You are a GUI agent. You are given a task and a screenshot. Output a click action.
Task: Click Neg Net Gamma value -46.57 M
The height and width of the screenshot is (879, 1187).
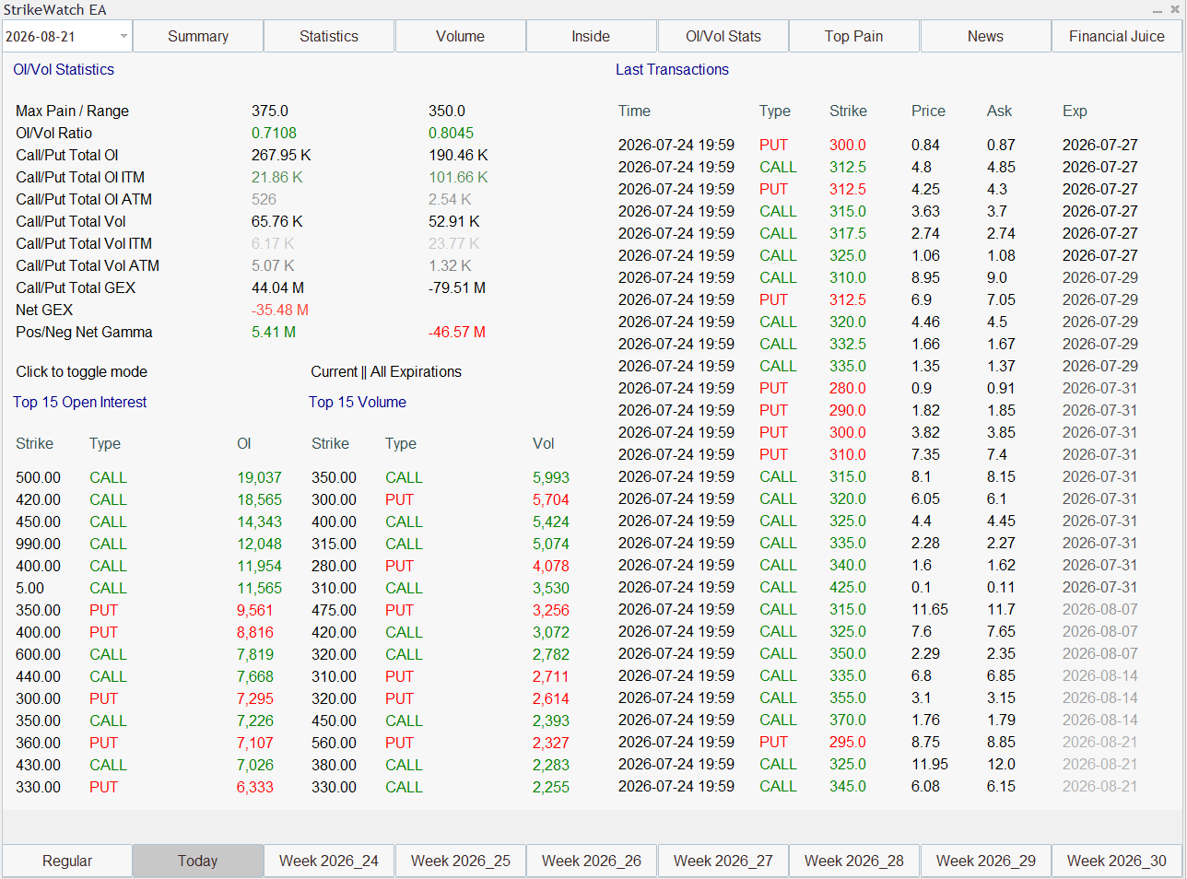(457, 333)
